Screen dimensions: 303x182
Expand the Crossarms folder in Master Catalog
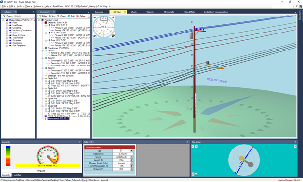click(x=7, y=28)
